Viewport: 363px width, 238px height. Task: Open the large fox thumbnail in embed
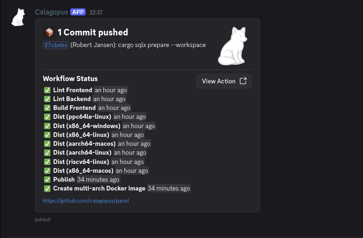coord(233,46)
